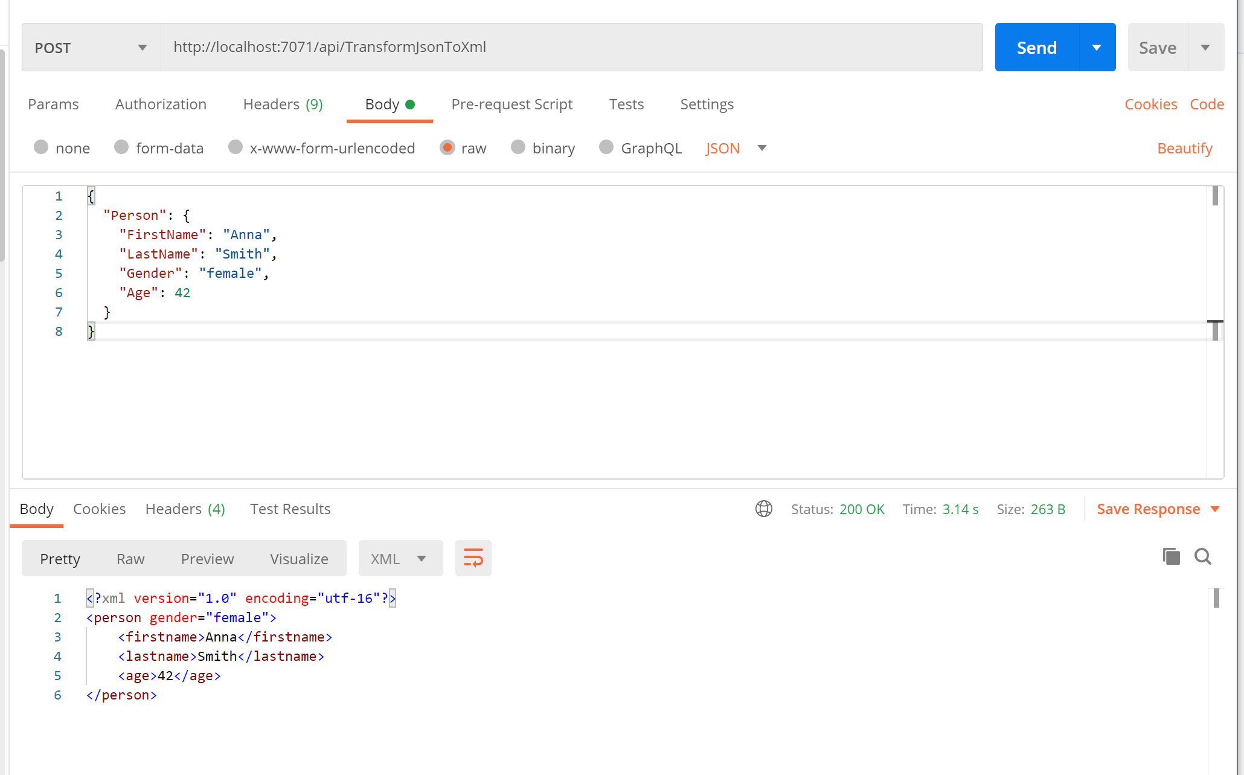Send the TransformJsonToXml request
The width and height of the screenshot is (1244, 775).
(1036, 47)
